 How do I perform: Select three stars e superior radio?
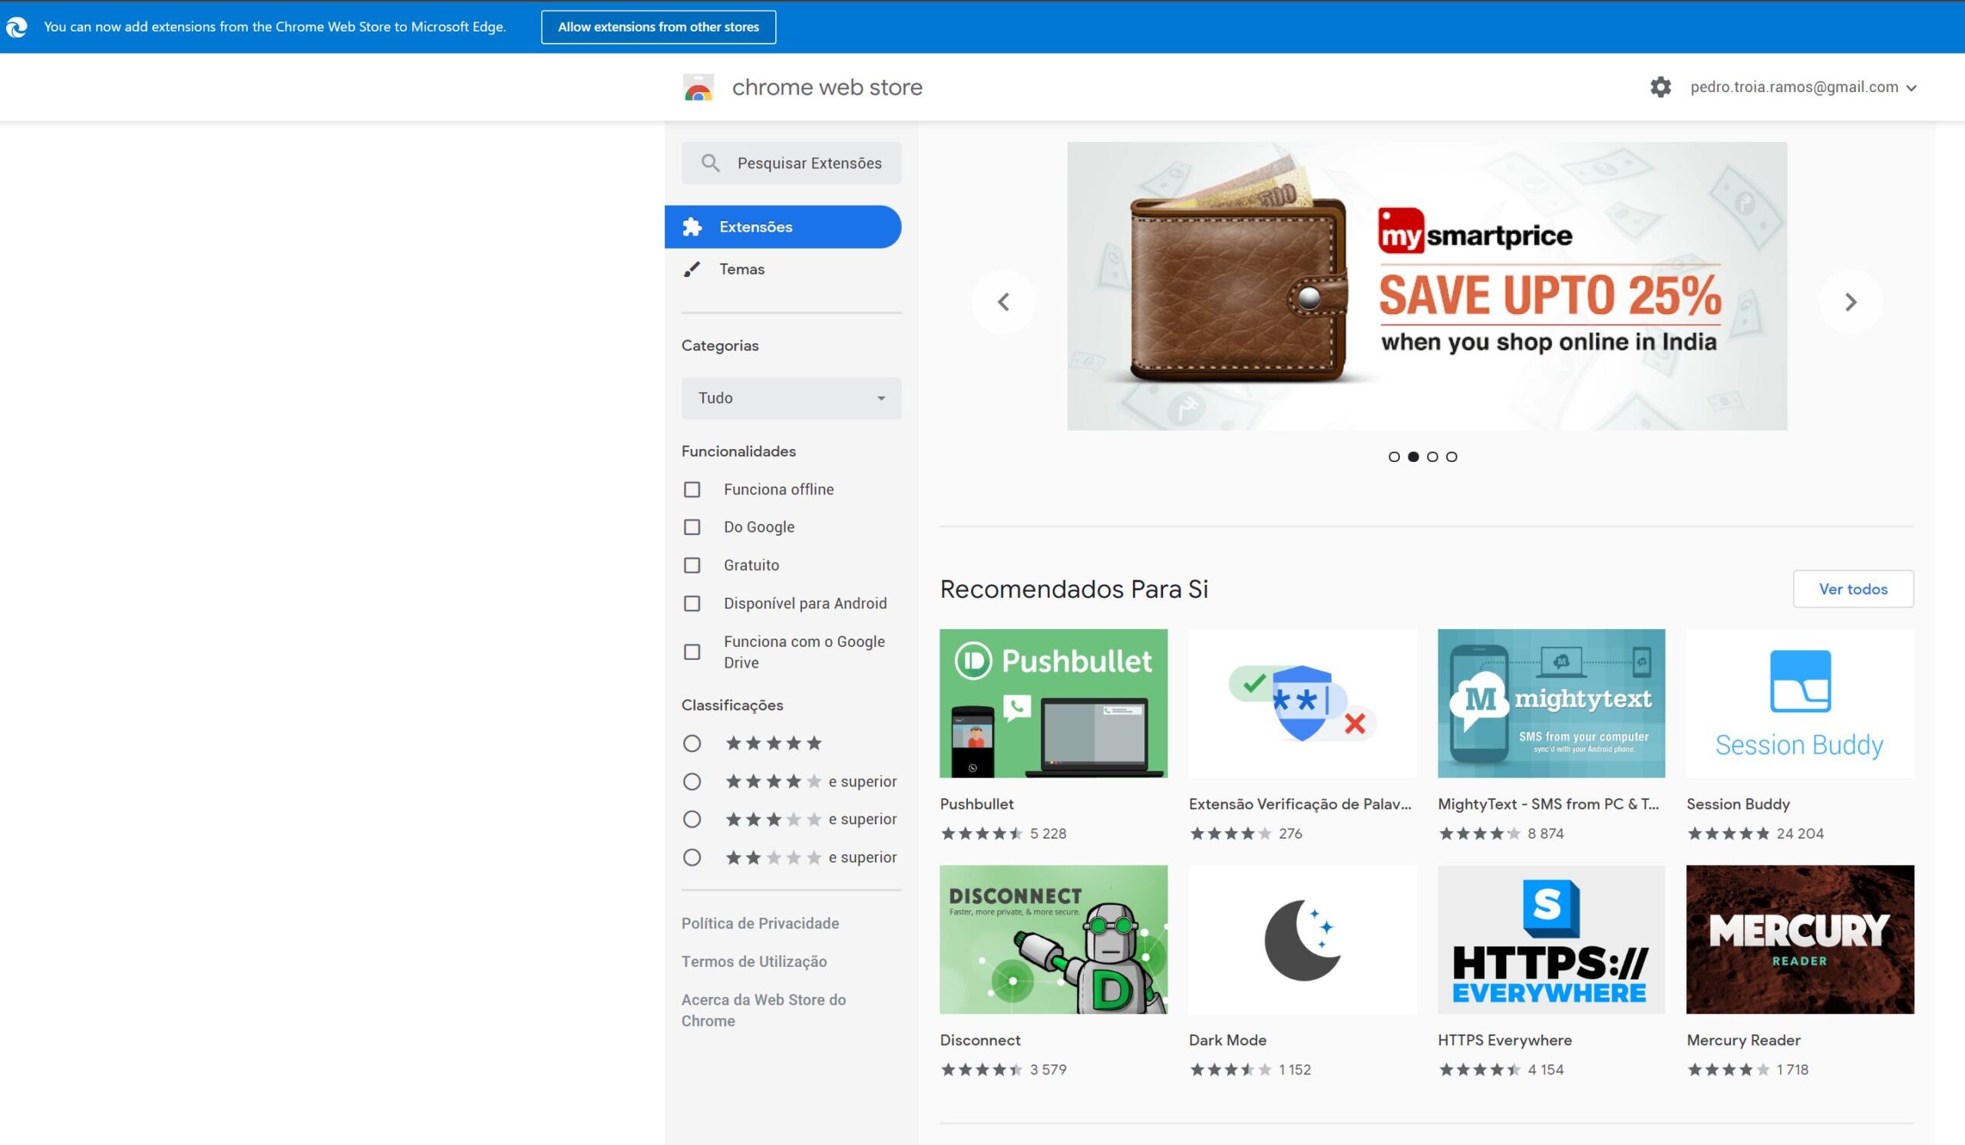pyautogui.click(x=692, y=819)
